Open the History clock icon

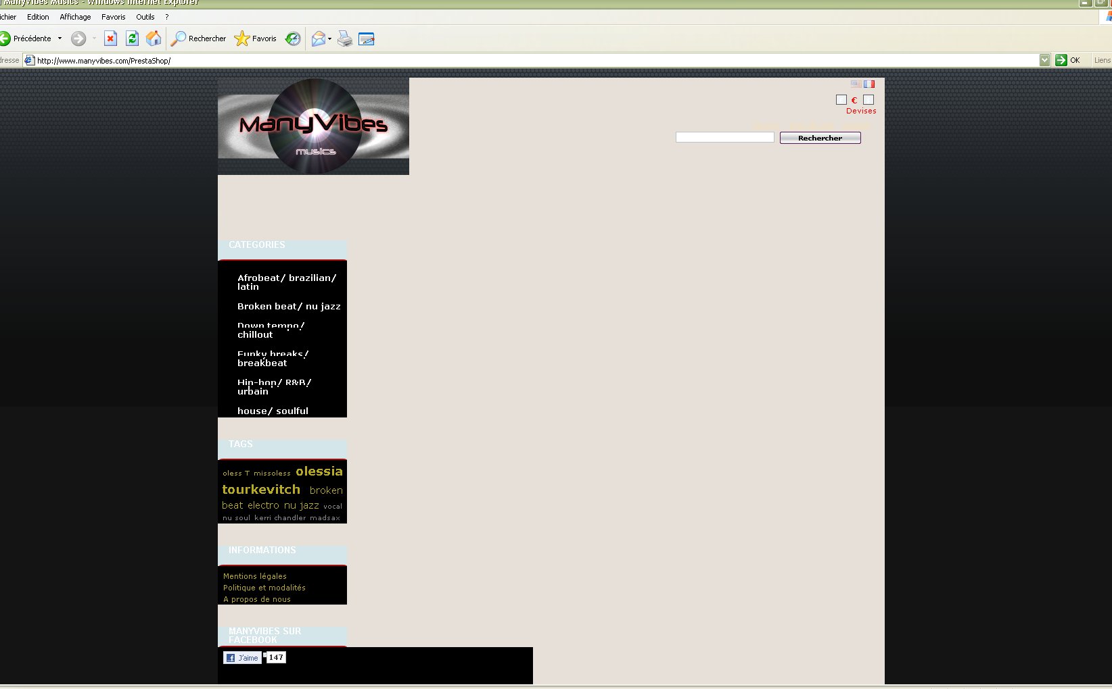tap(293, 39)
